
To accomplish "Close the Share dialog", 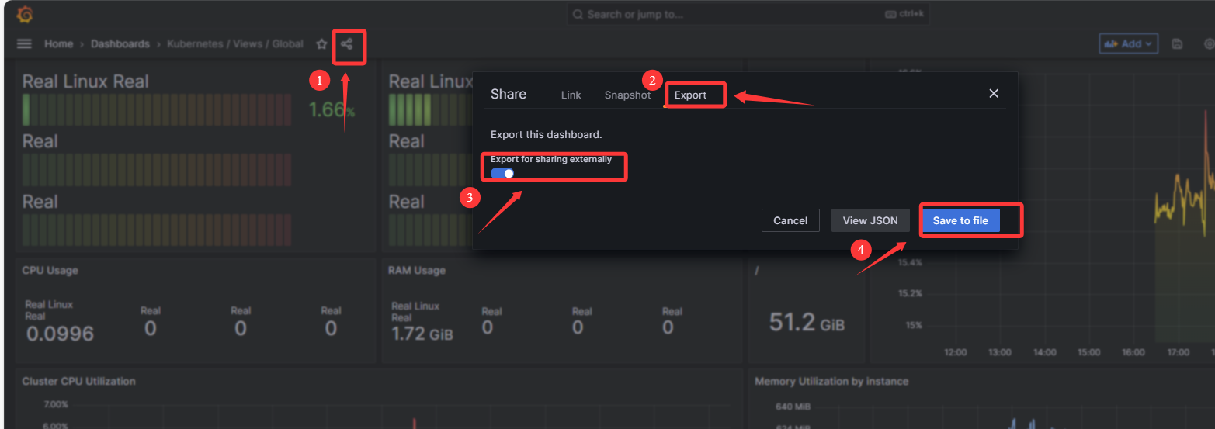I will coord(994,94).
